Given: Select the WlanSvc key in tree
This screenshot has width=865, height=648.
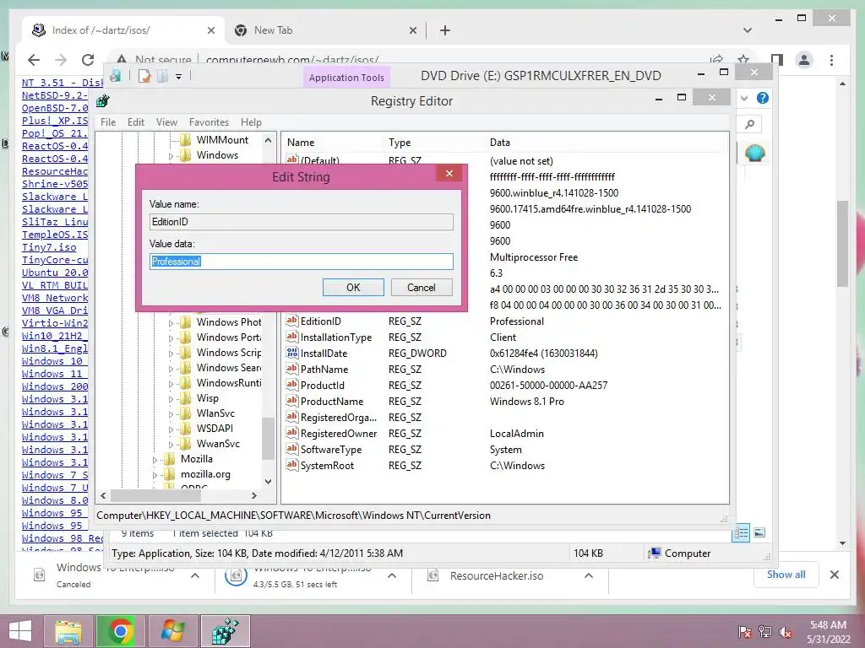Looking at the screenshot, I should [x=215, y=413].
